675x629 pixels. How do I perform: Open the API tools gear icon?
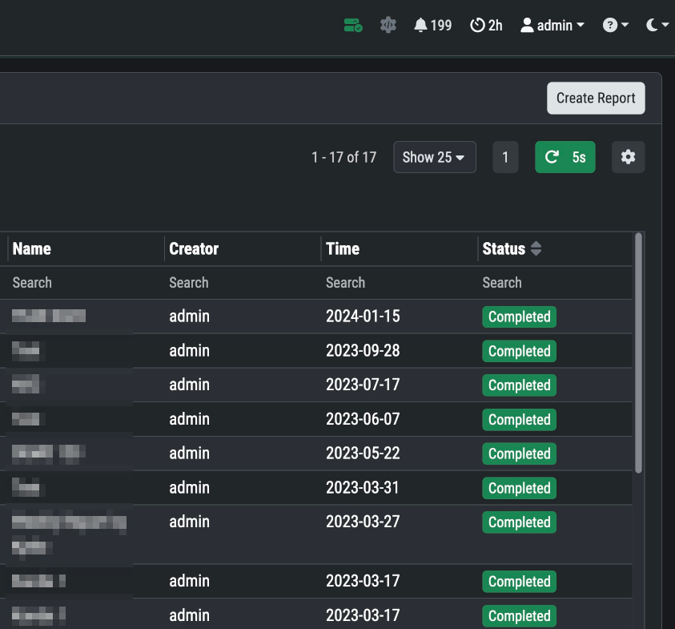coord(388,26)
